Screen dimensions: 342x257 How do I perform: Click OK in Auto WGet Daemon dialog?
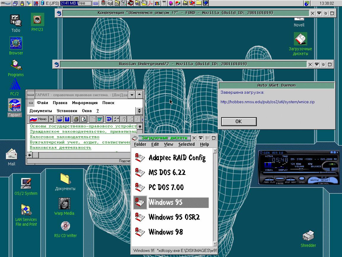click(239, 121)
